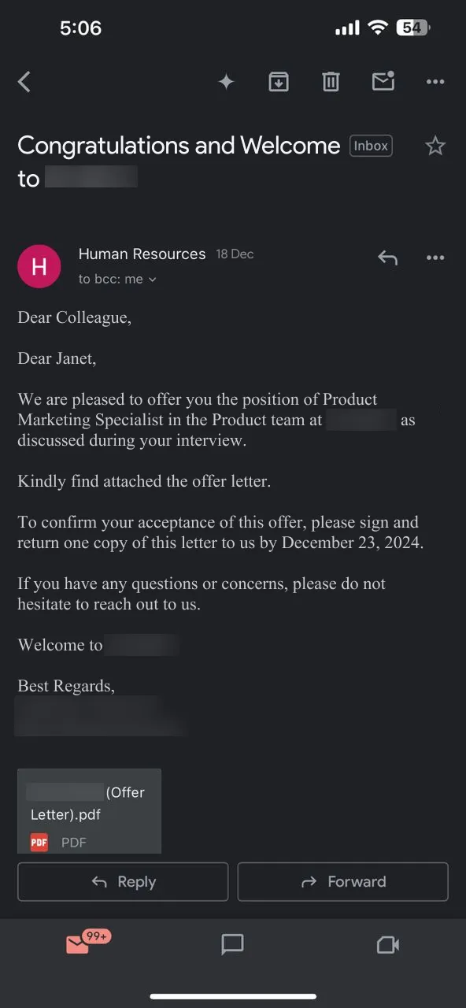Delete the email with trash icon
Image resolution: width=466 pixels, height=1008 pixels.
coord(331,81)
